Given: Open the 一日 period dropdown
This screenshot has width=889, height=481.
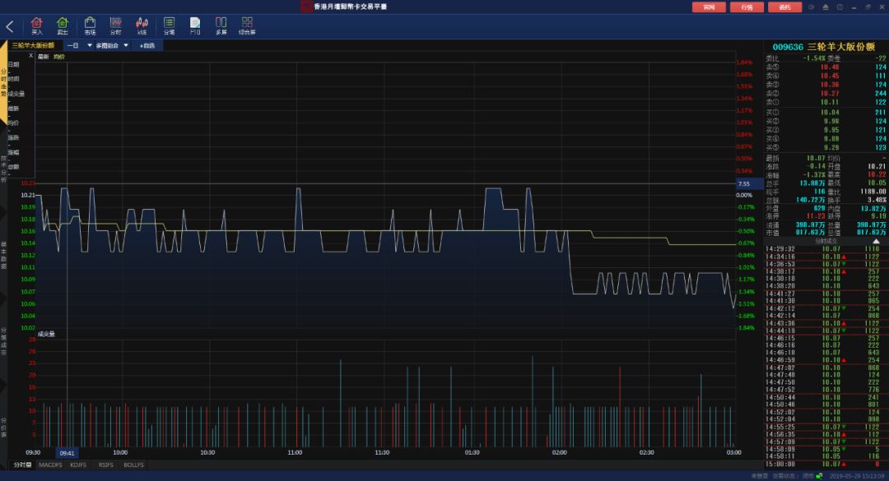Looking at the screenshot, I should coord(78,45).
